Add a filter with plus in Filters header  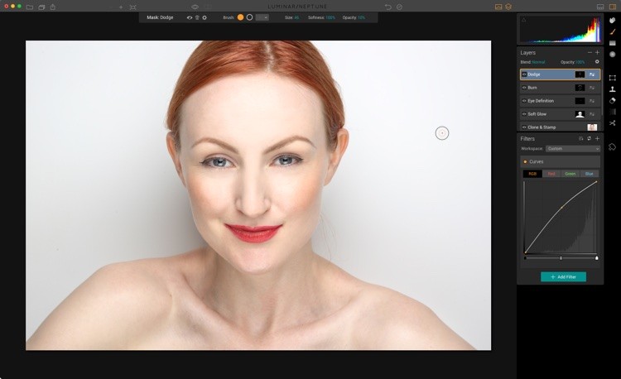coord(597,138)
